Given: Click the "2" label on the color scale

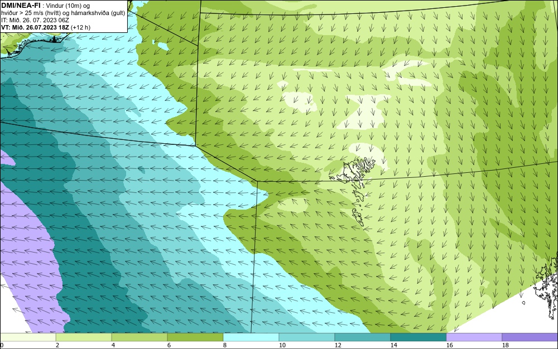Looking at the screenshot, I should (x=57, y=345).
